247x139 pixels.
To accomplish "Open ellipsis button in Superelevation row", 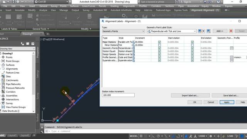I will [x=232, y=60].
